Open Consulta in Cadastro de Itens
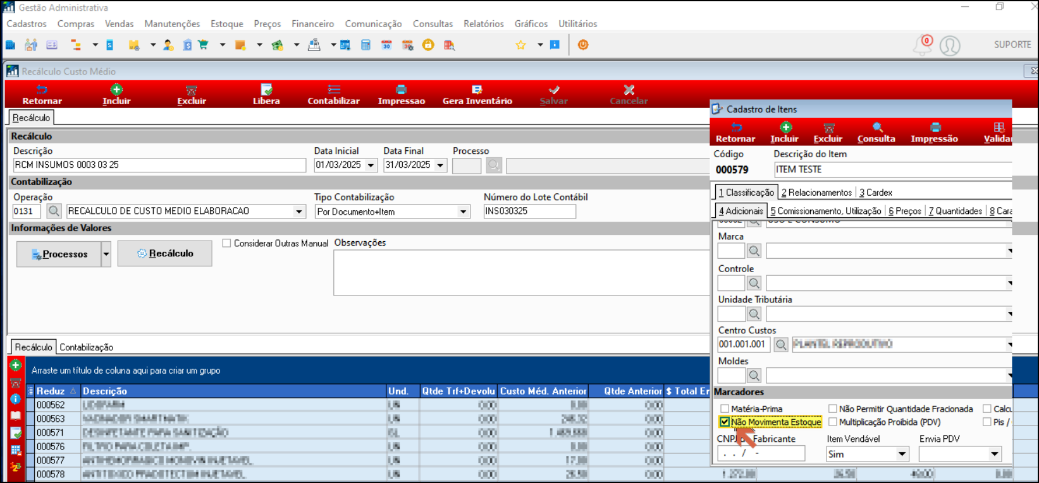 point(876,133)
